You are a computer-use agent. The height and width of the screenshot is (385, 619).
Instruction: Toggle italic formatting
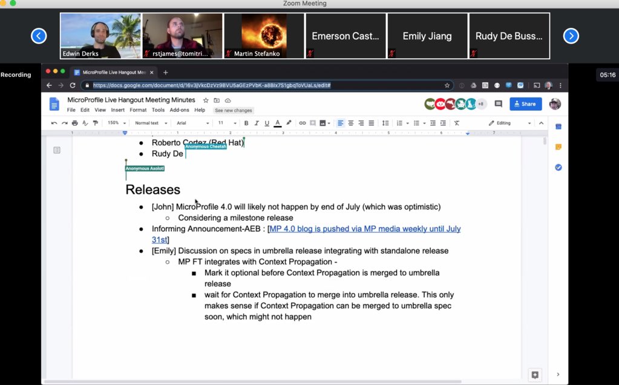tap(256, 123)
